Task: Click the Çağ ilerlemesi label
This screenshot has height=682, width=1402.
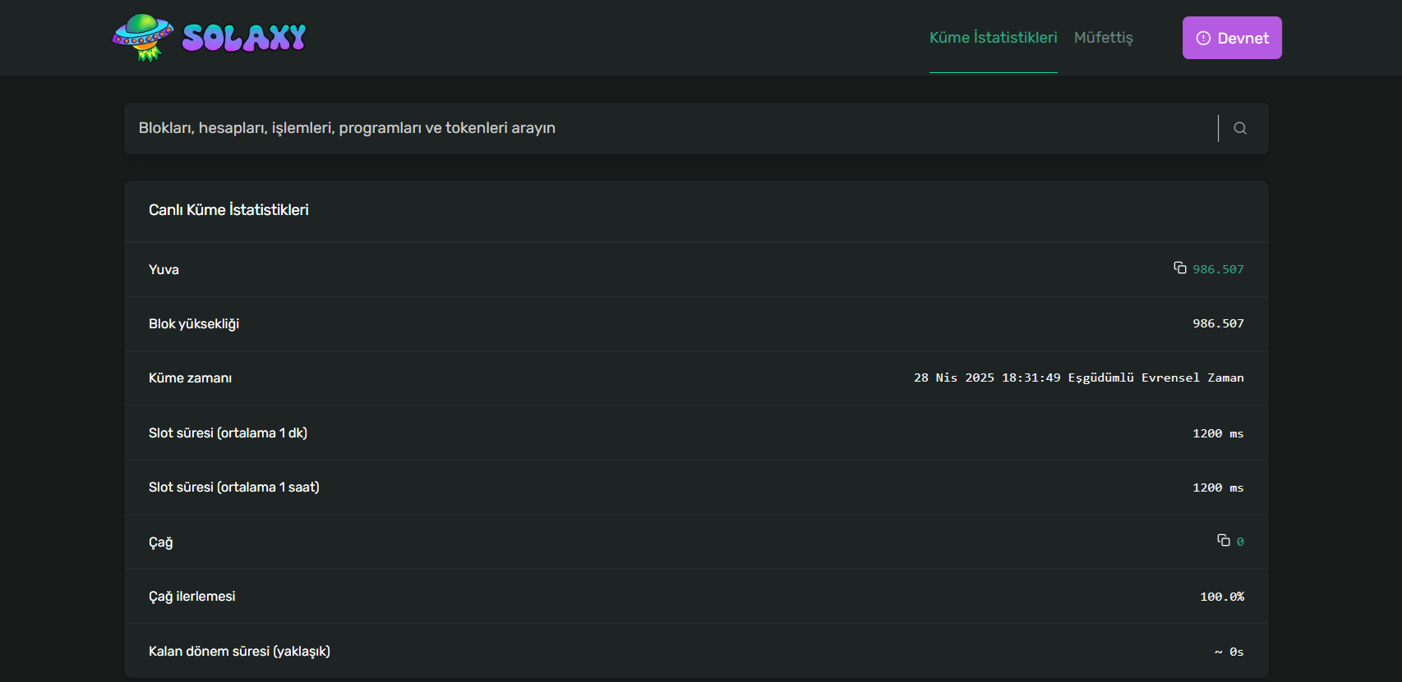Action: (192, 597)
